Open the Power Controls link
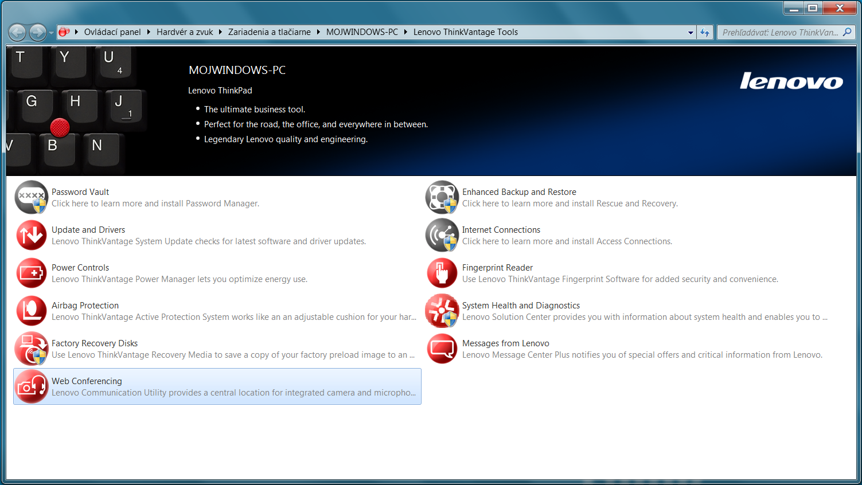The width and height of the screenshot is (862, 485). tap(80, 268)
